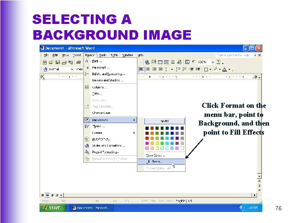Image resolution: width=297 pixels, height=223 pixels.
Task: Switch to Web Layout View button
Action: pos(47,195)
